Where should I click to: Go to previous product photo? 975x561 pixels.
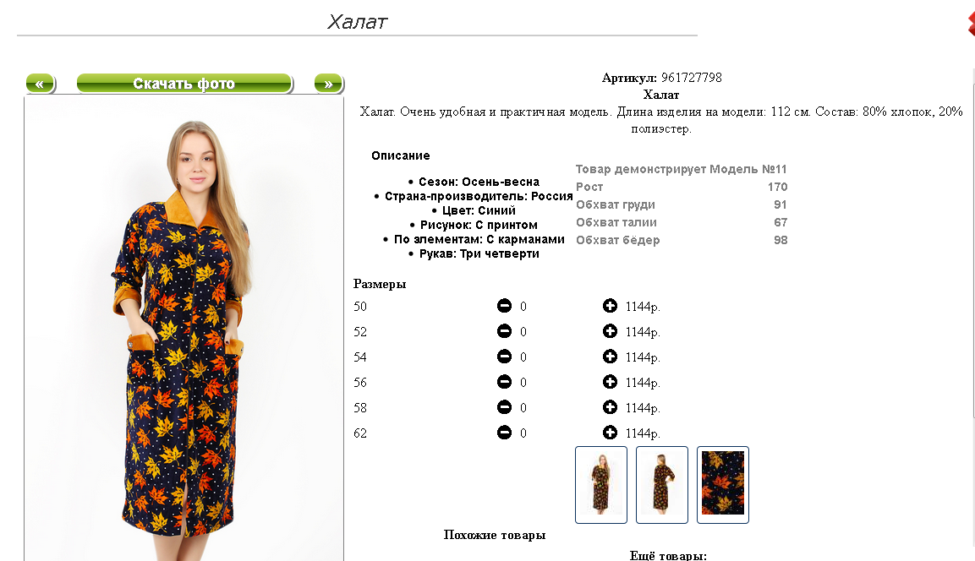pyautogui.click(x=41, y=84)
